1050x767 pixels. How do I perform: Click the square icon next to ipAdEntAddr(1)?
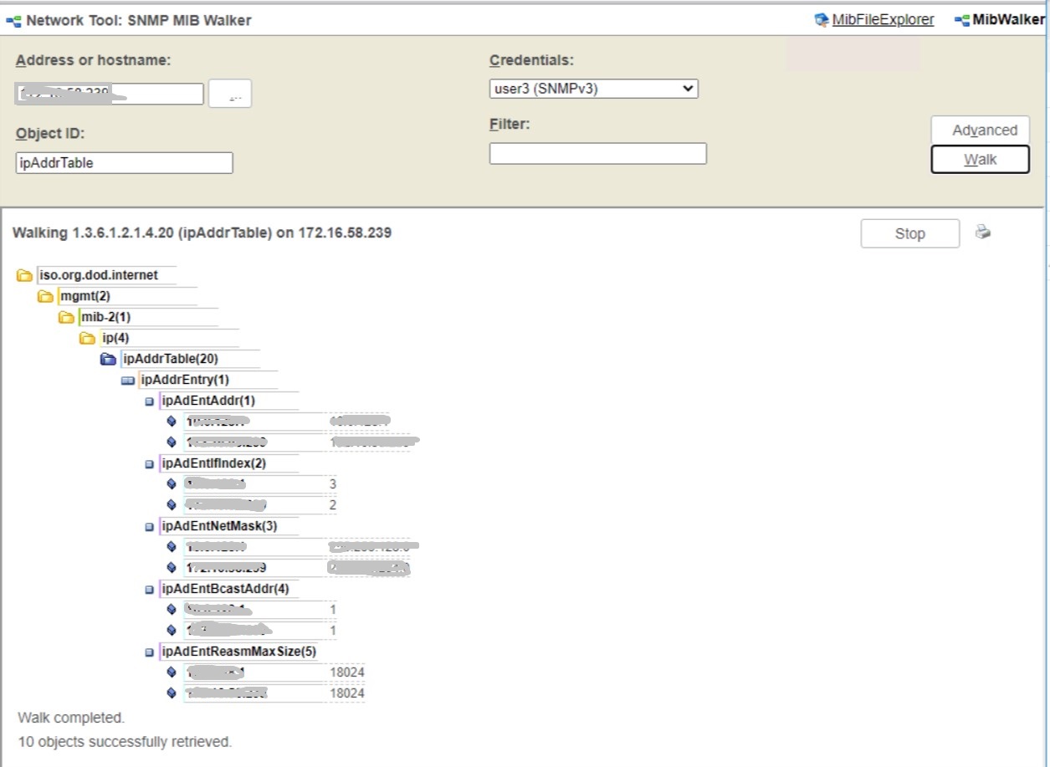tap(151, 400)
